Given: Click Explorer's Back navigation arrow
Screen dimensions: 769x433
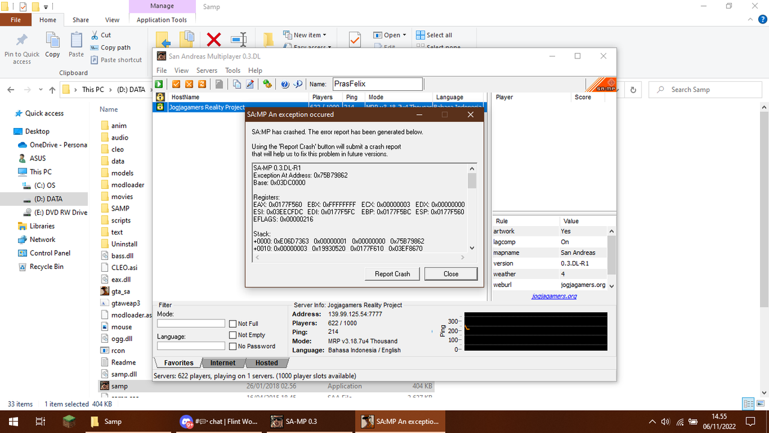Looking at the screenshot, I should (11, 90).
